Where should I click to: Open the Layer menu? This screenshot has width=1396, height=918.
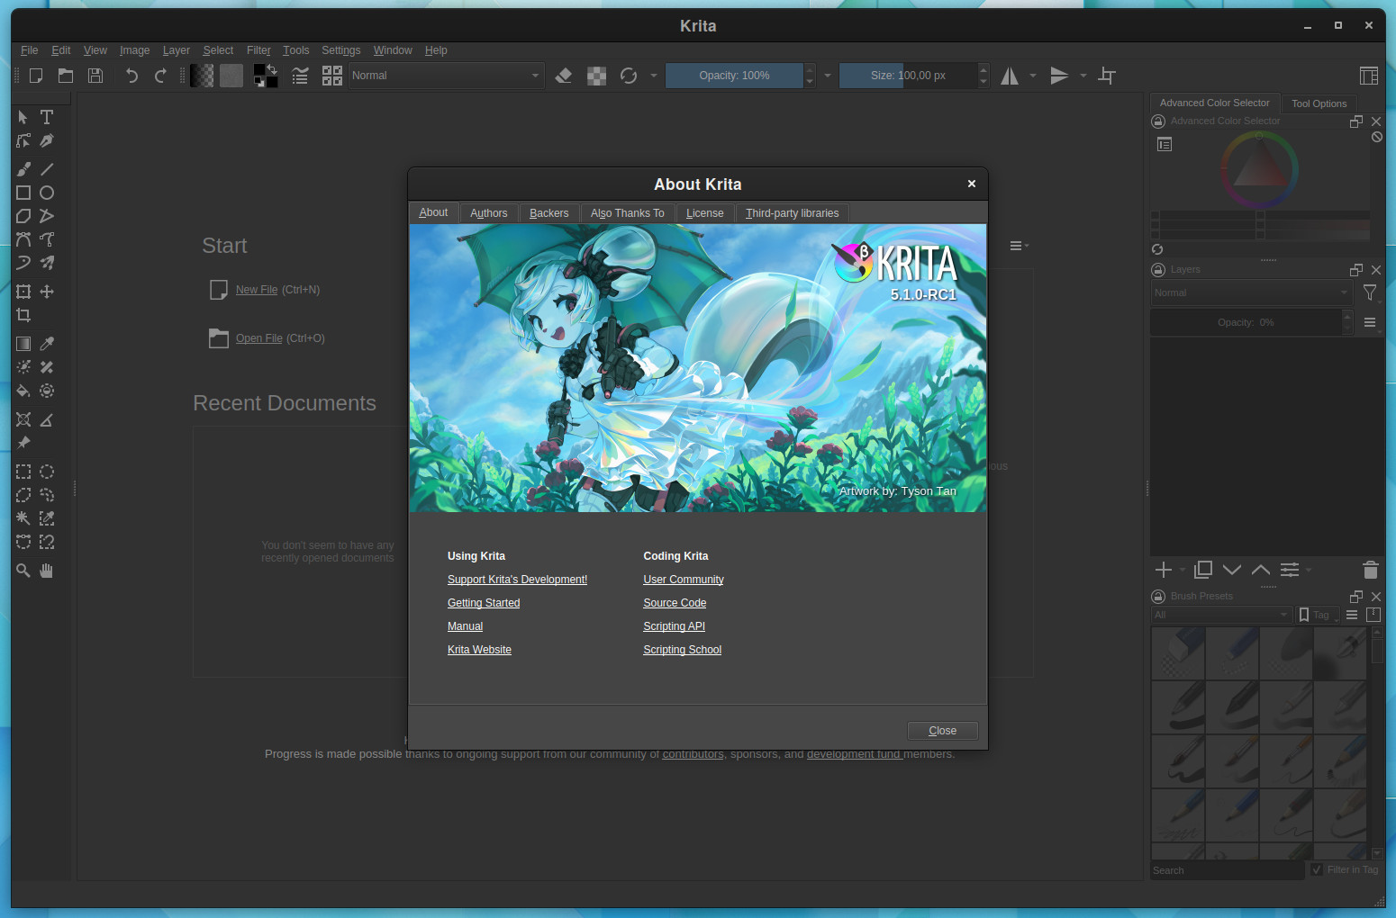click(x=176, y=50)
